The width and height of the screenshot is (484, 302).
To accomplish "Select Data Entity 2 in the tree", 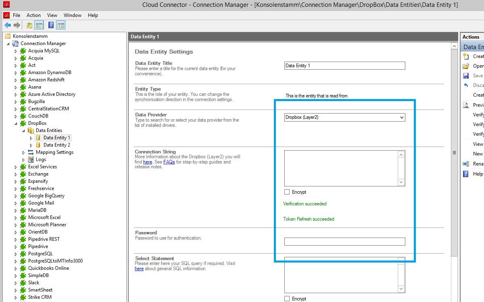I will tap(56, 145).
